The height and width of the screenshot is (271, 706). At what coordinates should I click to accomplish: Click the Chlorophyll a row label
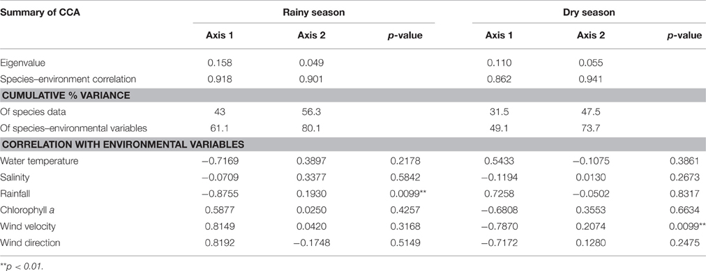(x=26, y=210)
